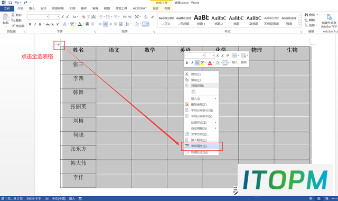This screenshot has height=201, width=338.
Task: Click the table move handle to select table
Action: point(59,44)
